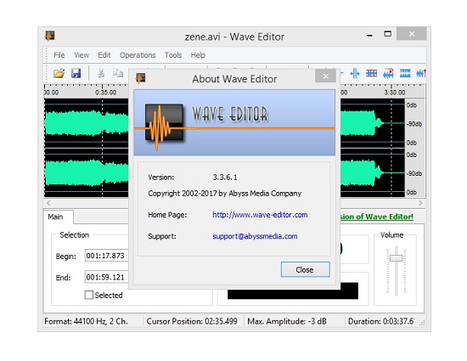Close the About Wave Editor dialog with X

[x=325, y=76]
